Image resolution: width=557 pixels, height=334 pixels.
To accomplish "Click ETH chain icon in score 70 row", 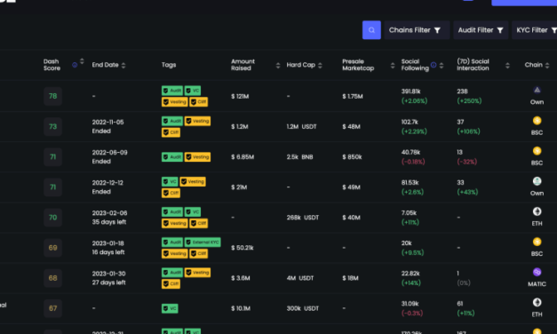I will click(x=537, y=211).
